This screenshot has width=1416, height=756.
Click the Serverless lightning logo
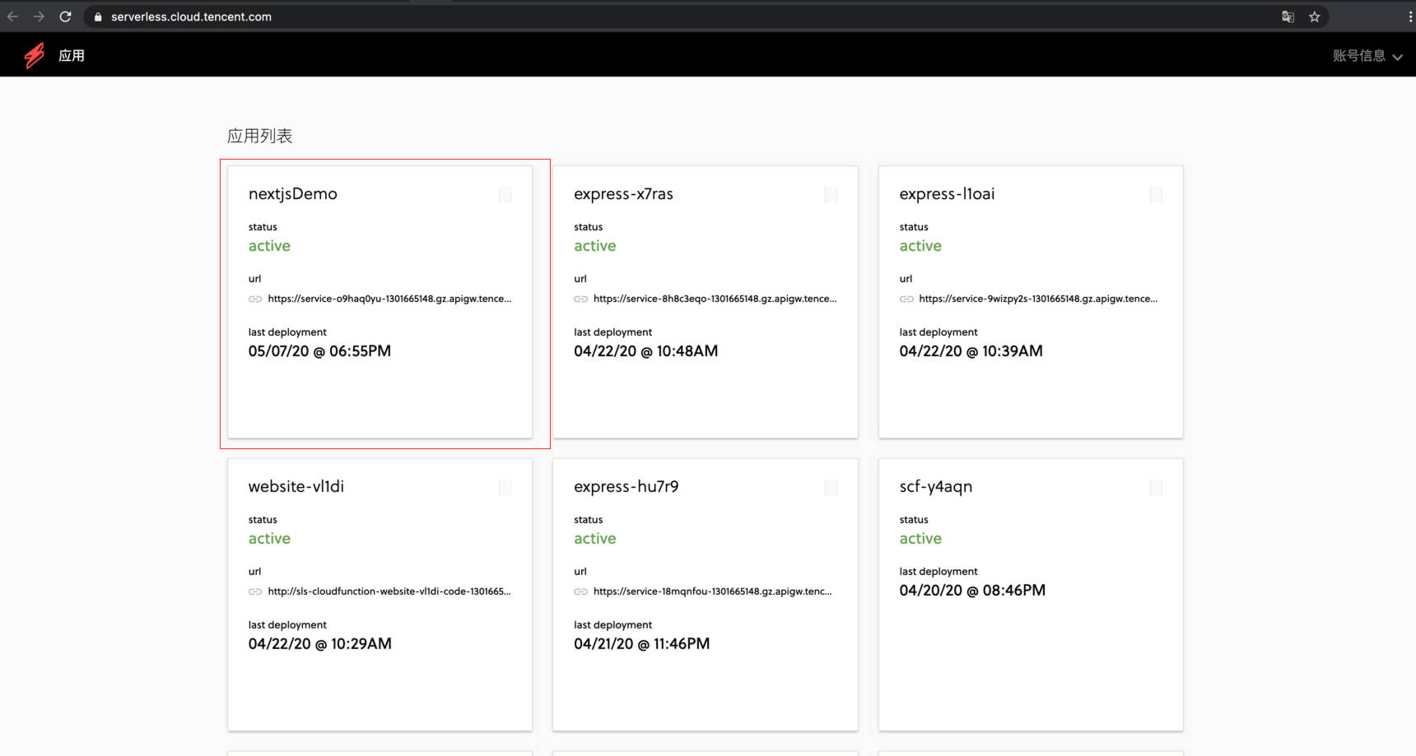(35, 55)
